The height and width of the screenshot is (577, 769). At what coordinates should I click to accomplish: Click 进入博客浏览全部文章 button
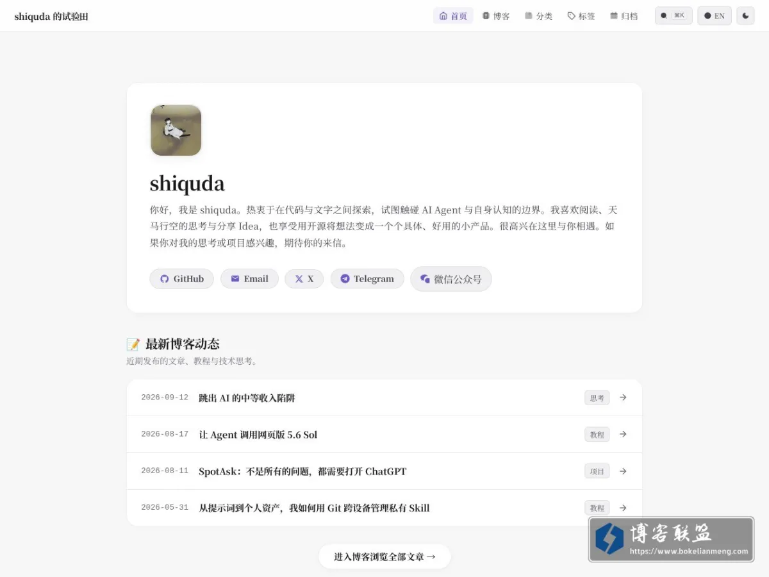tap(384, 556)
